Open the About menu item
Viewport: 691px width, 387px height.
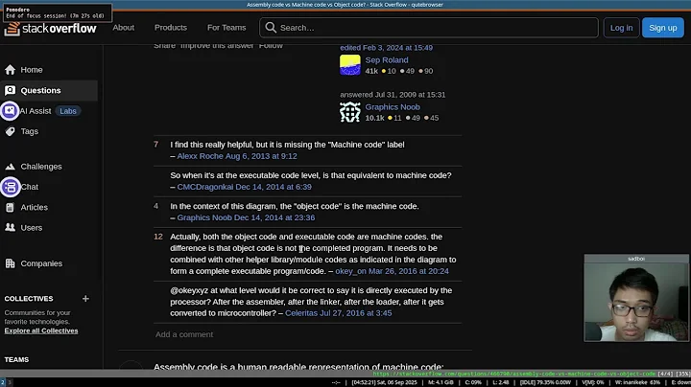pos(124,27)
